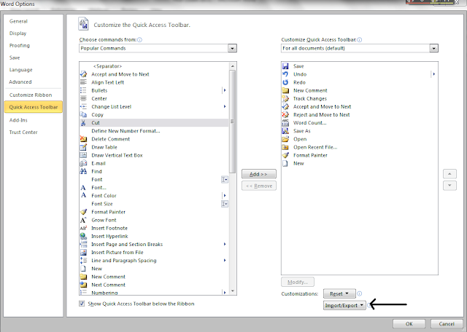Click the Reject and Move to Next icon
Viewport: 467px width, 332px height.
click(285, 114)
